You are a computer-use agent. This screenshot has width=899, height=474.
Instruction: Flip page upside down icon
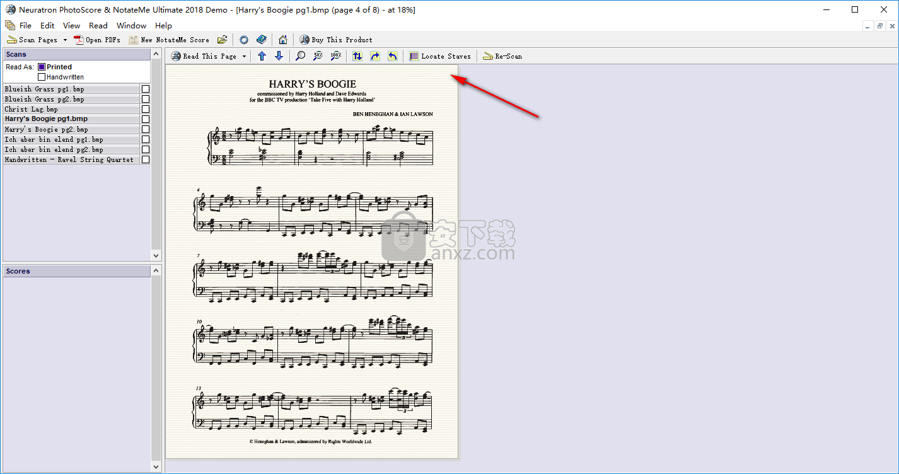tap(357, 56)
